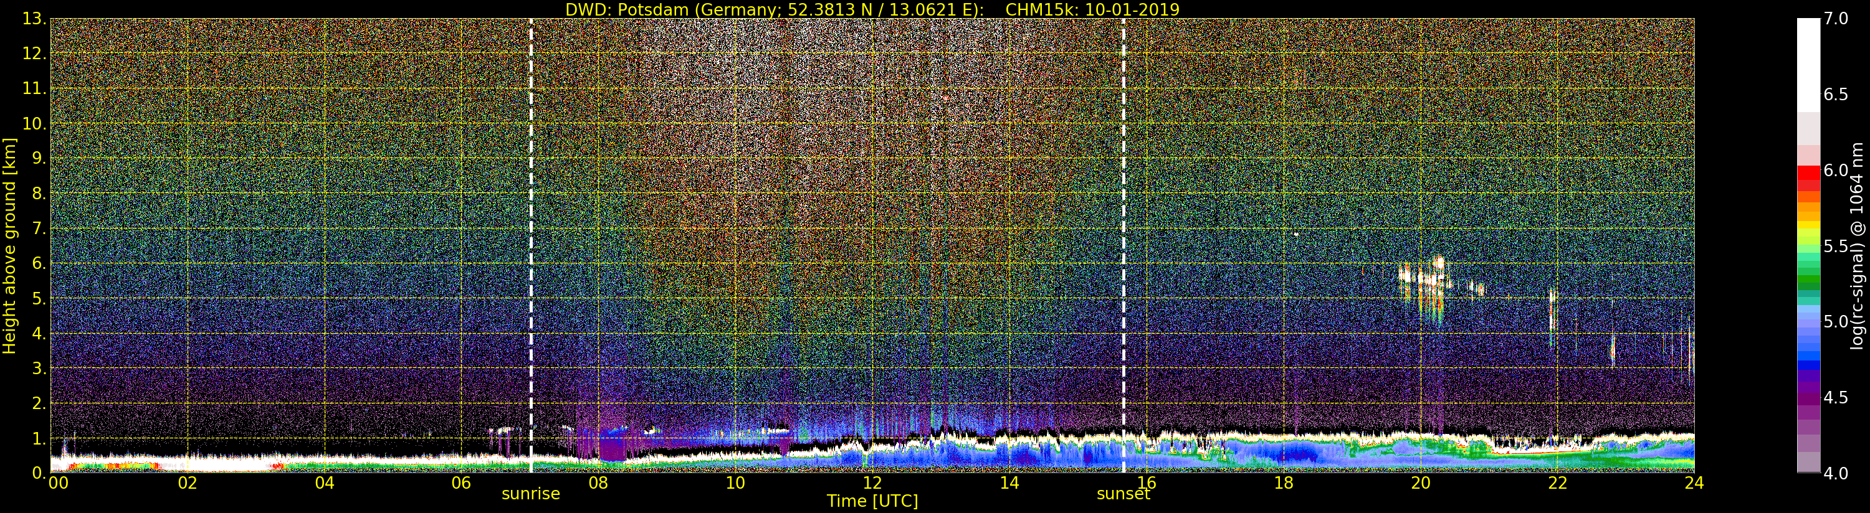Click the white top segment of the colorbar
The width and height of the screenshot is (1870, 513).
click(x=1808, y=65)
